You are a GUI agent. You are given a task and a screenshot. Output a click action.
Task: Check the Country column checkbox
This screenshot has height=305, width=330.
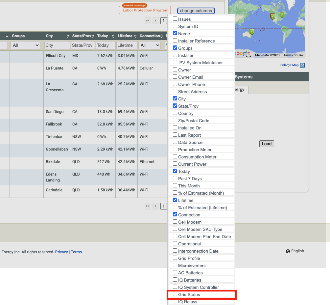(x=175, y=113)
